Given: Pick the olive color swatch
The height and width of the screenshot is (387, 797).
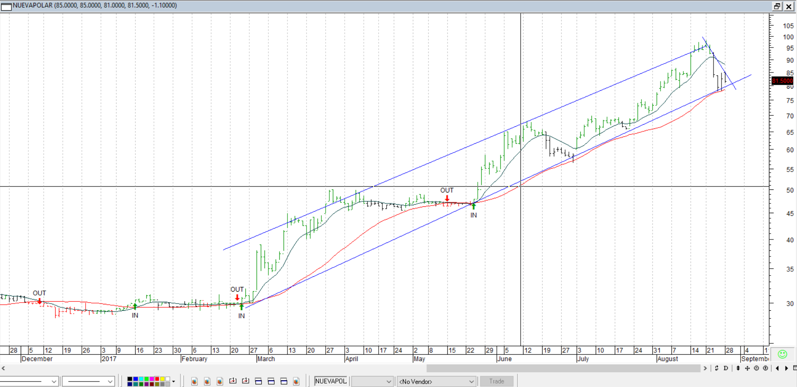Looking at the screenshot, I should point(157,384).
